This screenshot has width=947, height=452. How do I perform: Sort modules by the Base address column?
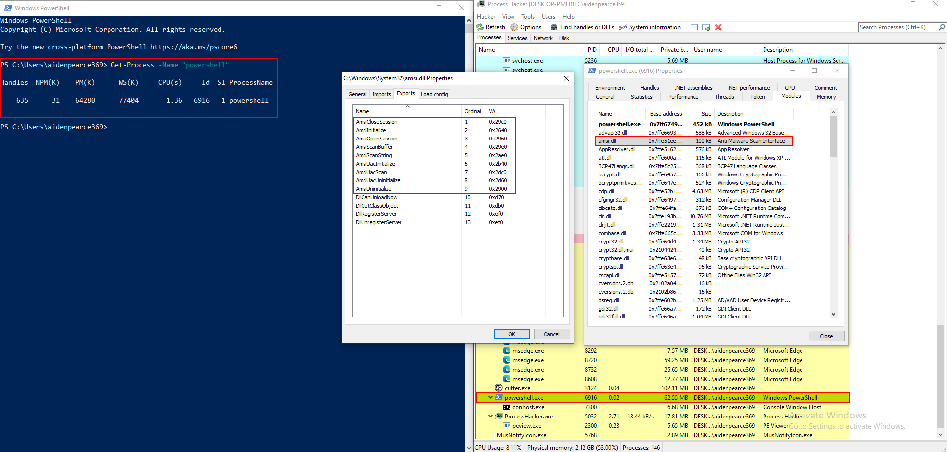coord(665,114)
